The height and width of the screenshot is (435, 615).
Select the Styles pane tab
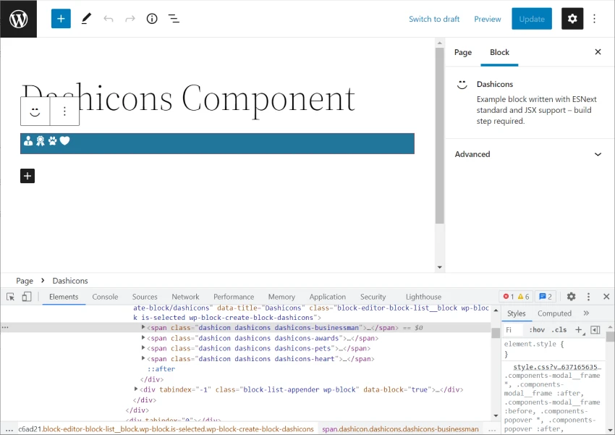[516, 313]
